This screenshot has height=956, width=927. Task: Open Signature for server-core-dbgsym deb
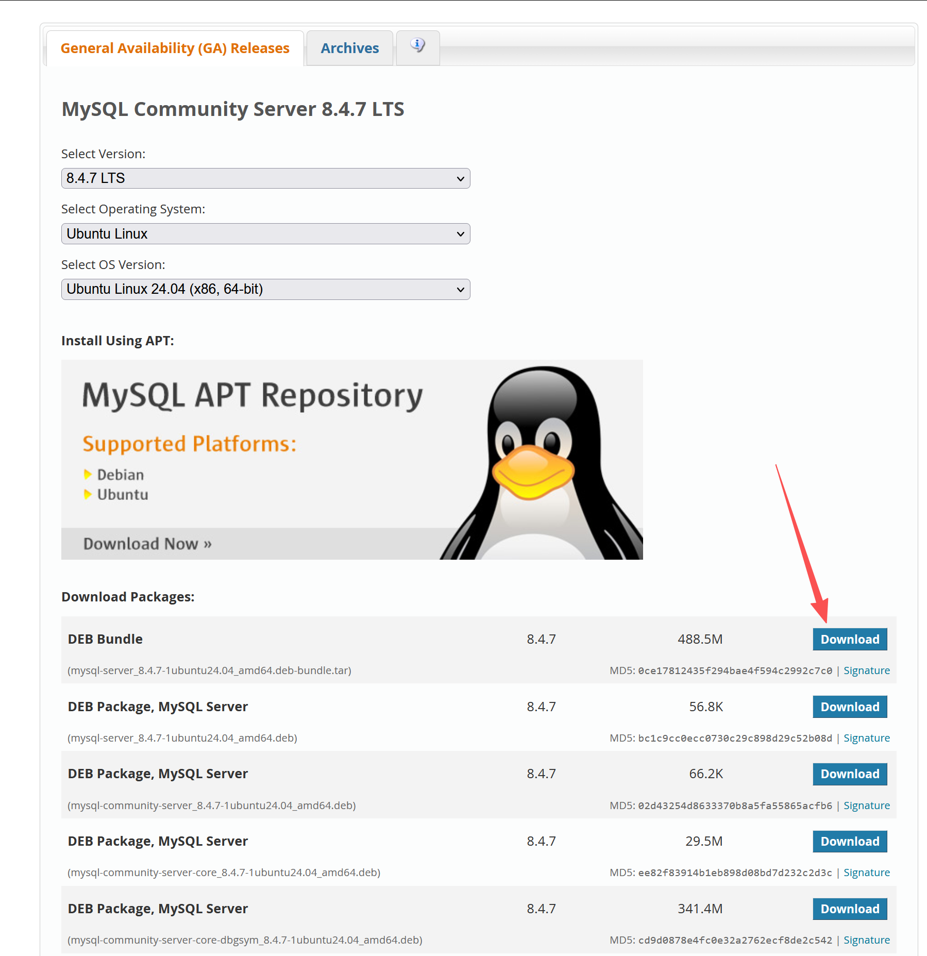(x=867, y=940)
